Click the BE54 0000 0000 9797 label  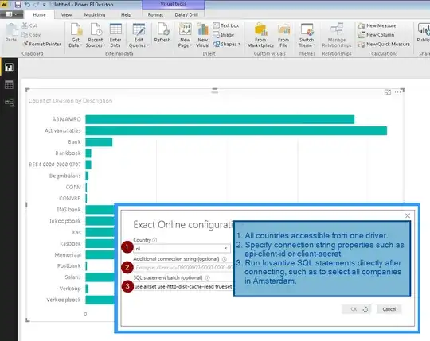55,165
